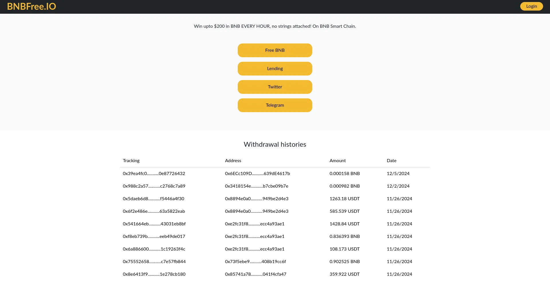Click the 585.539 USDT amount
The height and width of the screenshot is (284, 550).
345,211
